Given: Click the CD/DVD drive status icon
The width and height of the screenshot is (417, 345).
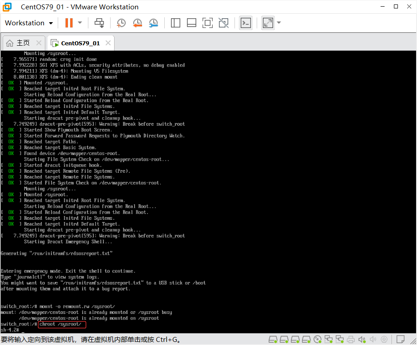Looking at the screenshot, I should pos(318,339).
